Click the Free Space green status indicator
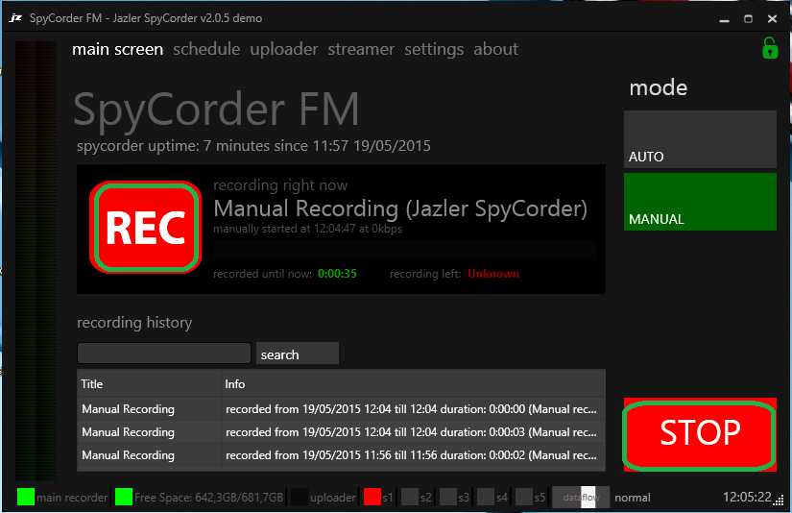 click(x=124, y=497)
